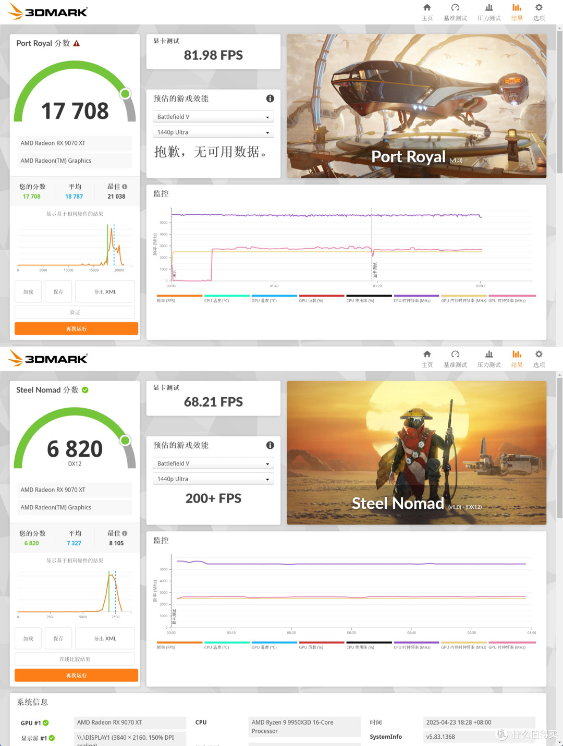Image resolution: width=563 pixels, height=746 pixels.
Task: Switch to 基准测试 label in Steel Nomad window
Action: pyautogui.click(x=455, y=365)
